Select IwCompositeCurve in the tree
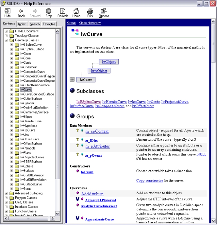 [33, 72]
